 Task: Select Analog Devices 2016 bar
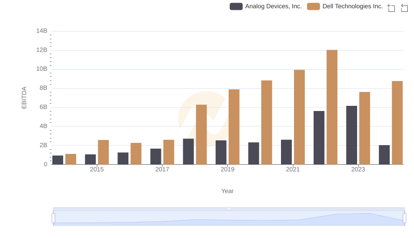click(123, 158)
